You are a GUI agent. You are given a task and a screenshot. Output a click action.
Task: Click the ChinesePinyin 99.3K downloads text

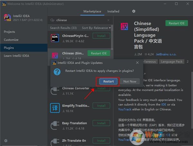pos(68,41)
